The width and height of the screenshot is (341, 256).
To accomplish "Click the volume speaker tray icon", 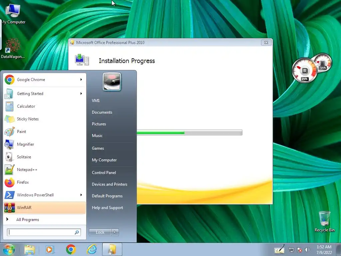I will tap(307, 250).
